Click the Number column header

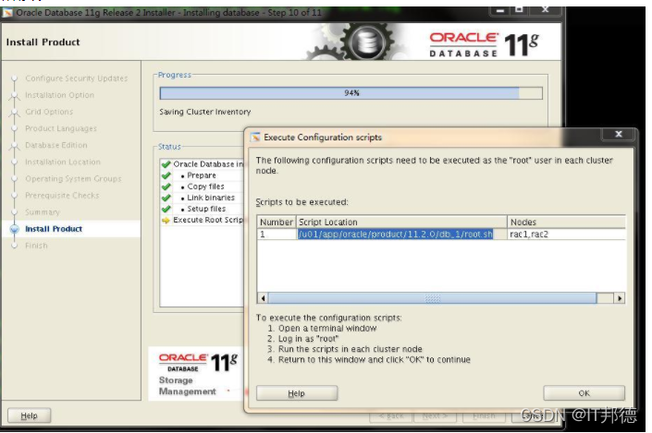tap(277, 223)
